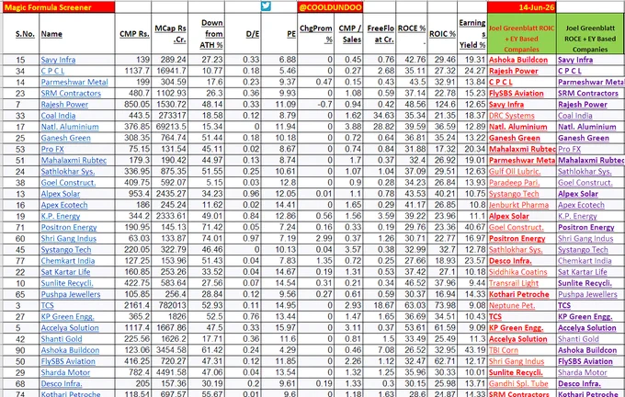Select the ROCE % column header
Screen dimensions: 625x397
coord(412,34)
